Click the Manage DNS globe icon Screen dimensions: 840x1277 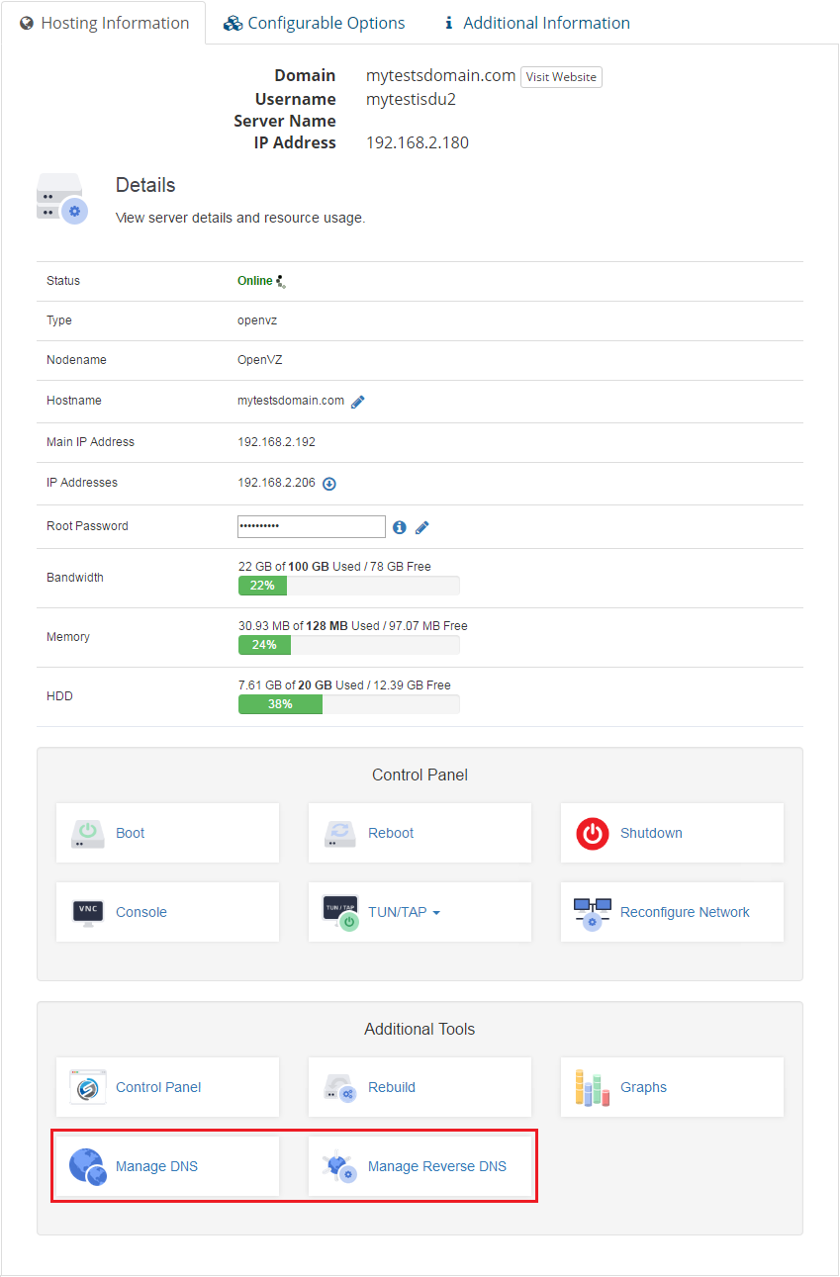click(88, 1167)
